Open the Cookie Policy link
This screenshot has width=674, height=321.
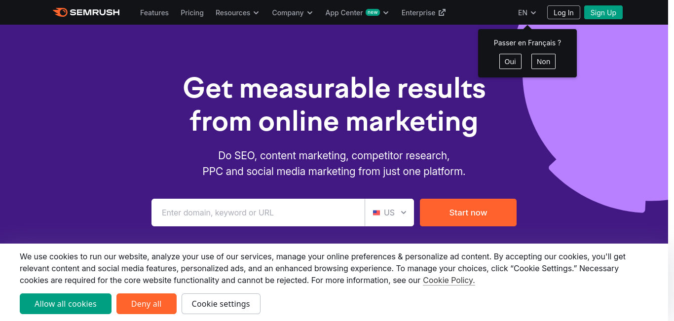449,280
